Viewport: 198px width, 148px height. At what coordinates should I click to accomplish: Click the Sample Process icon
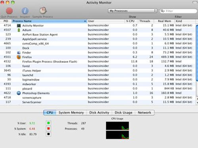tap(43, 11)
